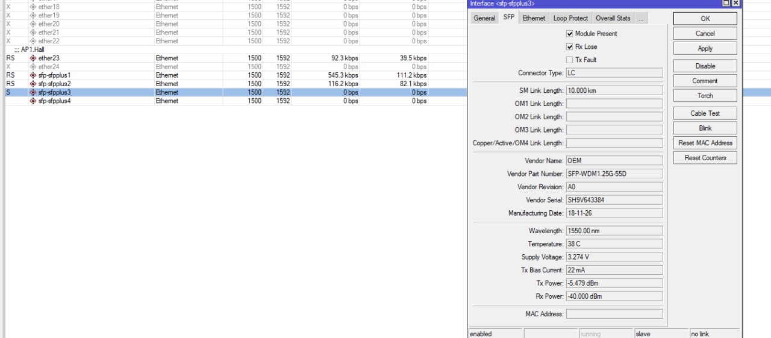
Task: Toggle the Module Present checkbox
Action: pyautogui.click(x=570, y=34)
